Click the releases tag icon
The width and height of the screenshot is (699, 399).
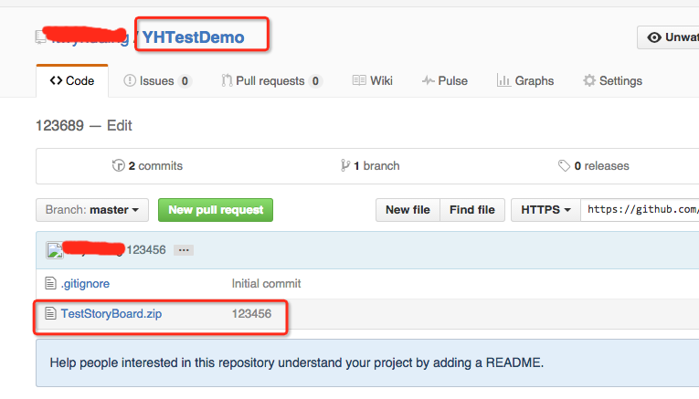564,165
